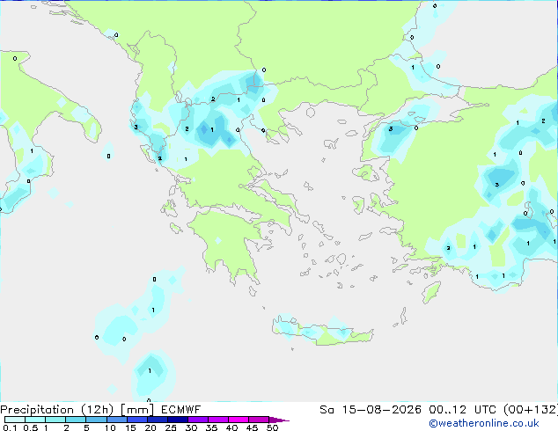This screenshot has width=558, height=431.
Task: Click the 40–45 mm legend color swatch
Action: point(239,420)
